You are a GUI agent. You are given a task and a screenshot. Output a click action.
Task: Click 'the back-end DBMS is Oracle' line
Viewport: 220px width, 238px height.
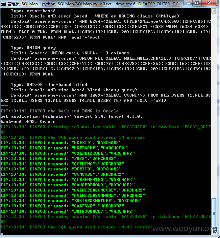tap(60, 111)
